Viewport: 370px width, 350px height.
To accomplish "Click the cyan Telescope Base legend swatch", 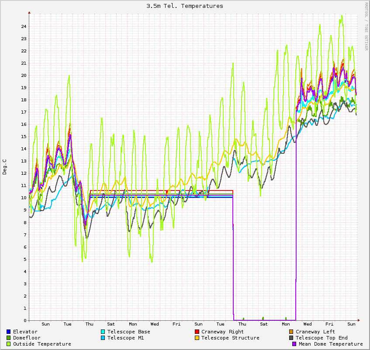I will click(x=103, y=332).
